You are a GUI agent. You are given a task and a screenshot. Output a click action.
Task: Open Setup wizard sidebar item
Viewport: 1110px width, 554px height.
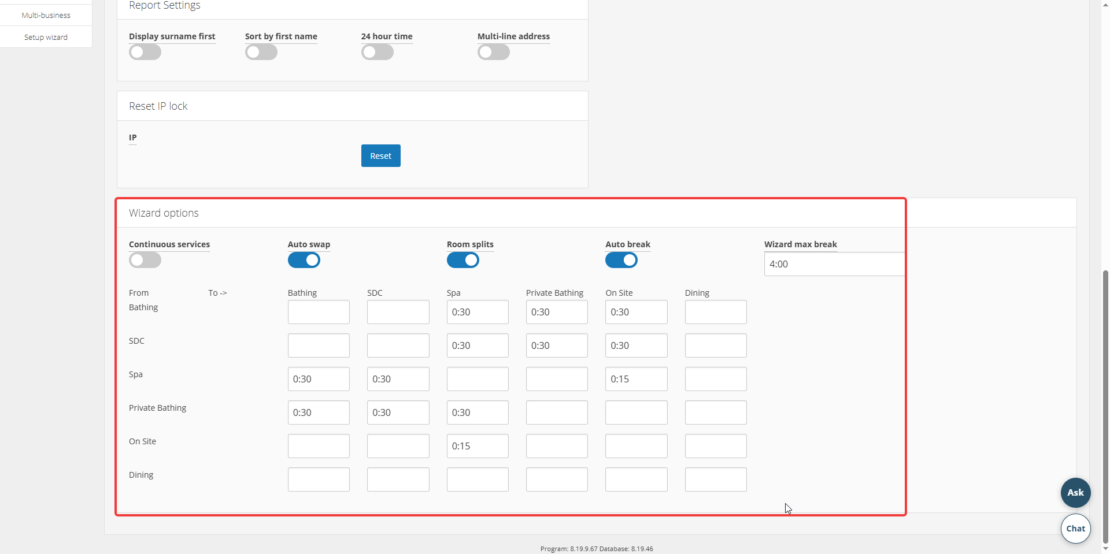(46, 37)
